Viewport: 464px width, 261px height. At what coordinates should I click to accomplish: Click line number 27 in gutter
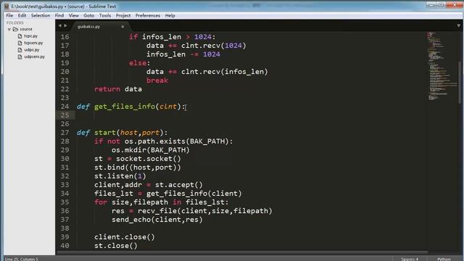pyautogui.click(x=65, y=133)
